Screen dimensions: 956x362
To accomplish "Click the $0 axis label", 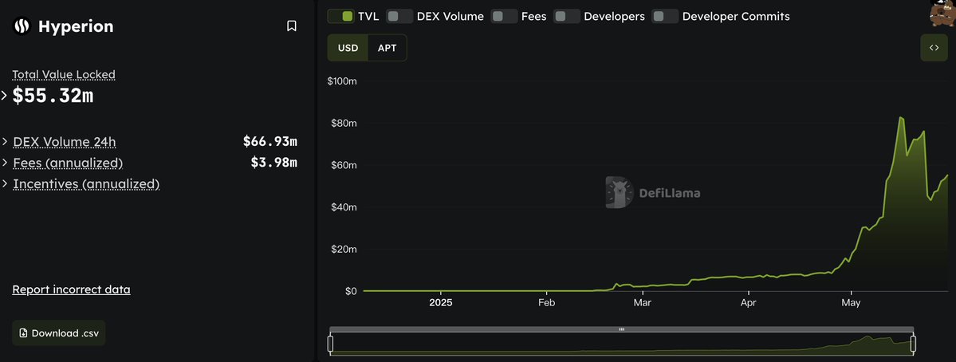I will 351,291.
